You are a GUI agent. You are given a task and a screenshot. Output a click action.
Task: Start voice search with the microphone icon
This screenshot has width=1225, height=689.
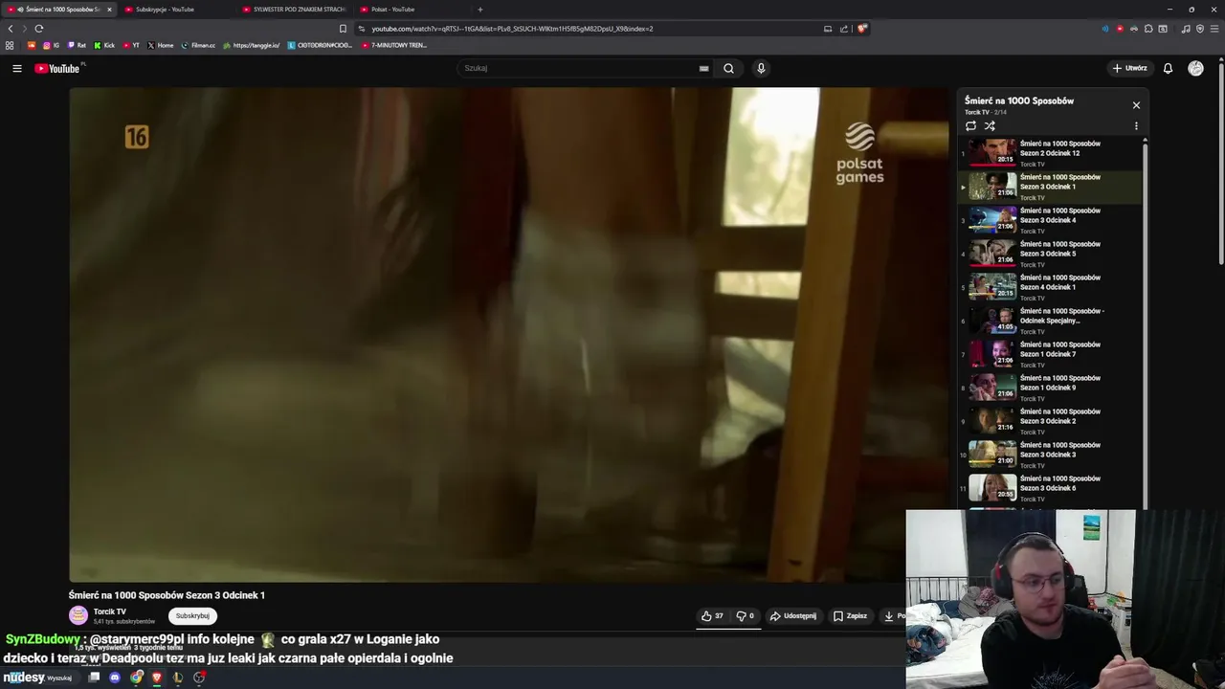pyautogui.click(x=761, y=68)
